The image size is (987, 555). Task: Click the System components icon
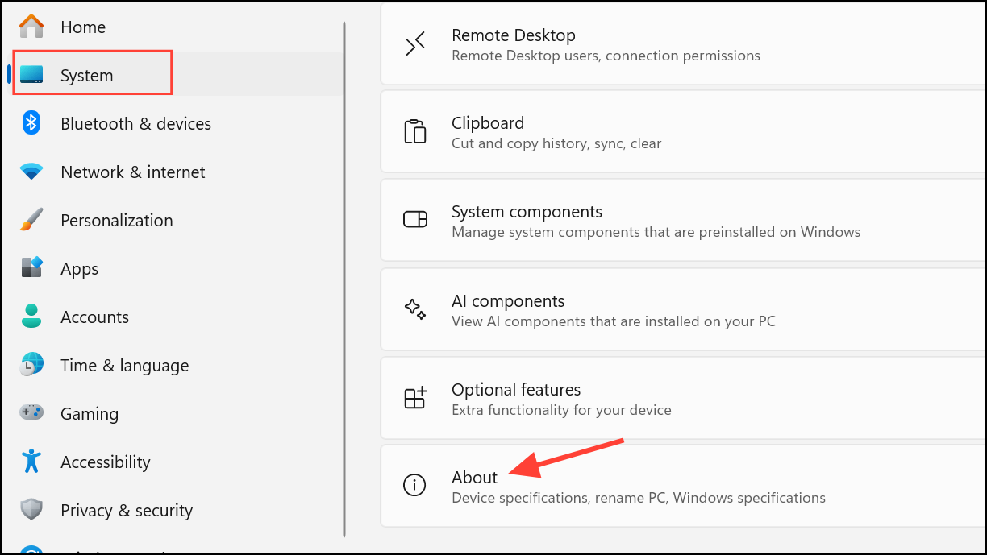415,220
